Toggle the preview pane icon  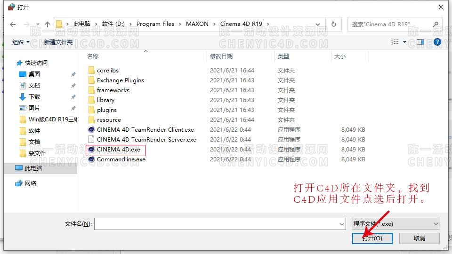[420, 42]
